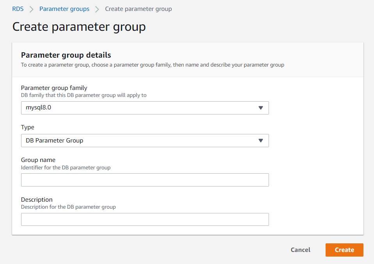
Task: Focus the Description input box
Action: pyautogui.click(x=144, y=219)
